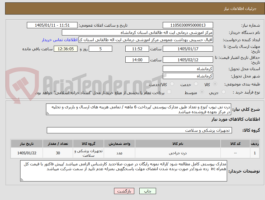Click the ساعت باقی مانده label
Screen dimensions: 265x200
click(37, 49)
